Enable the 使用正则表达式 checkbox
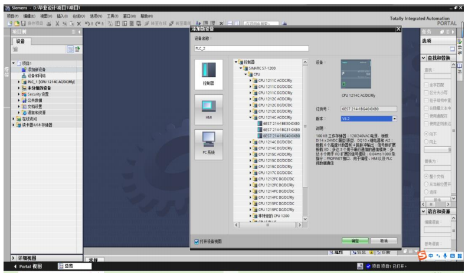Viewport: 465px width, 273px height. click(426, 123)
